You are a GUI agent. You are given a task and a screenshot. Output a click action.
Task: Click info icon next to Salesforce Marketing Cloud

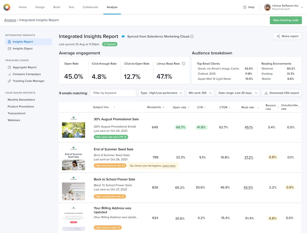(192, 37)
